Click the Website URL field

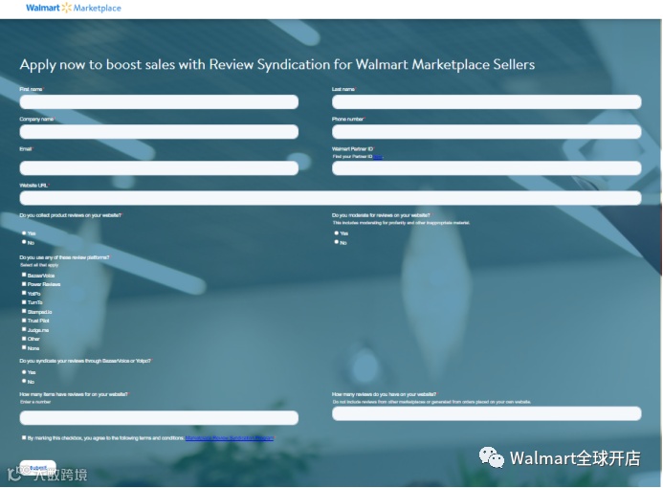[330, 198]
